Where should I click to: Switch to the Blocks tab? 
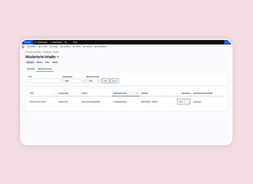point(40,62)
